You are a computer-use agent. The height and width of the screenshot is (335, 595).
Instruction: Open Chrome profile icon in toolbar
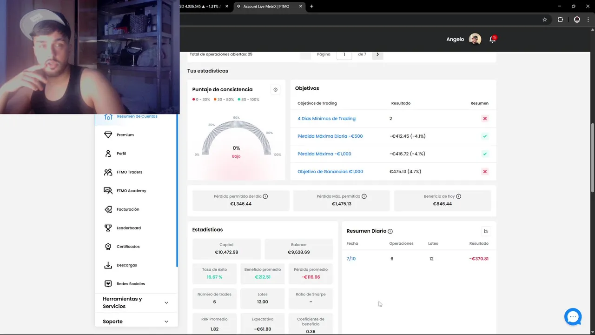click(x=577, y=20)
